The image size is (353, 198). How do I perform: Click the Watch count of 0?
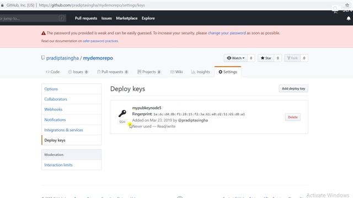pyautogui.click(x=251, y=58)
